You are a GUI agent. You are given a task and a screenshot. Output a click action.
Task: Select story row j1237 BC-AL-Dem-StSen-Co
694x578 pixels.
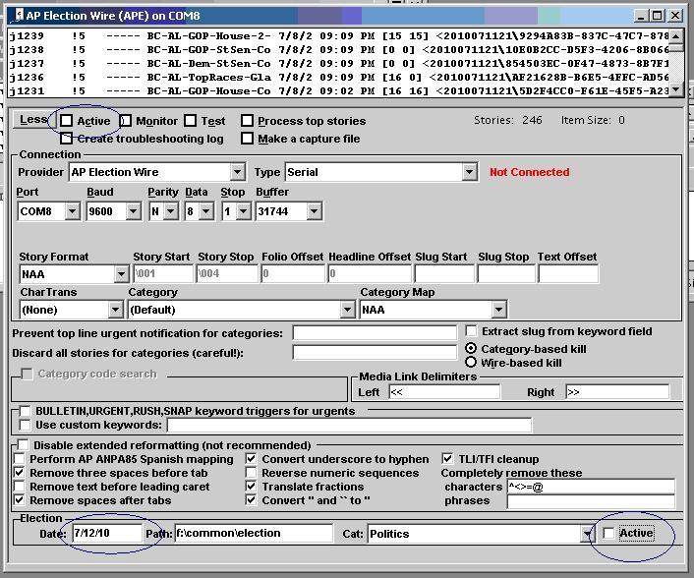339,63
